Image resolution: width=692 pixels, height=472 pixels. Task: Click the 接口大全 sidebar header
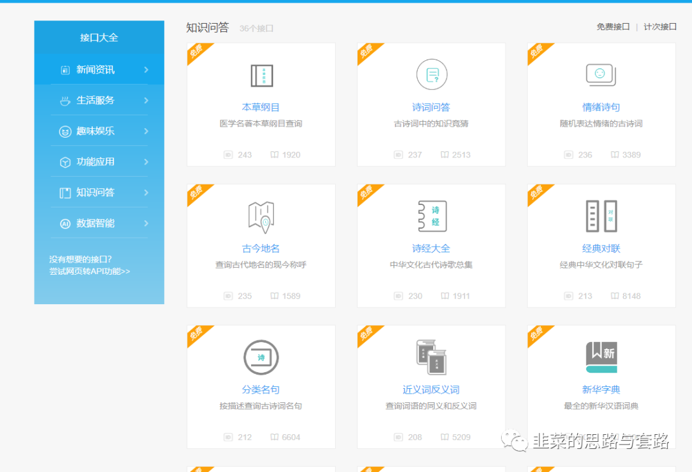99,38
